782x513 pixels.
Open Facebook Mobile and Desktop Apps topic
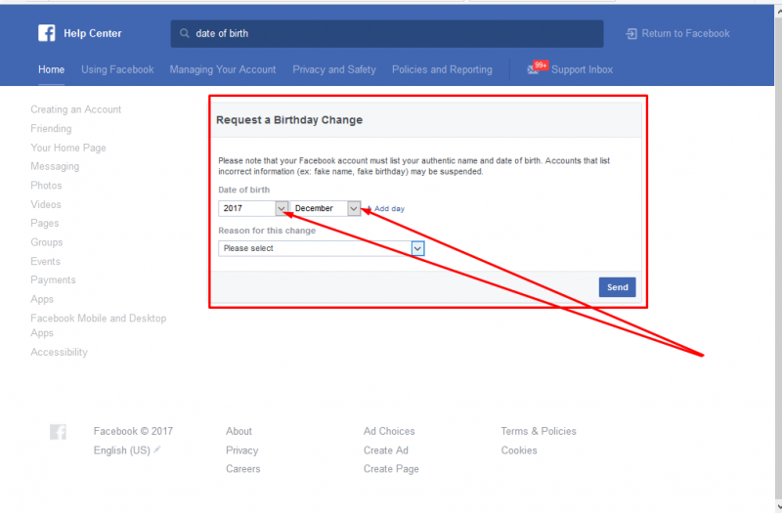99,325
